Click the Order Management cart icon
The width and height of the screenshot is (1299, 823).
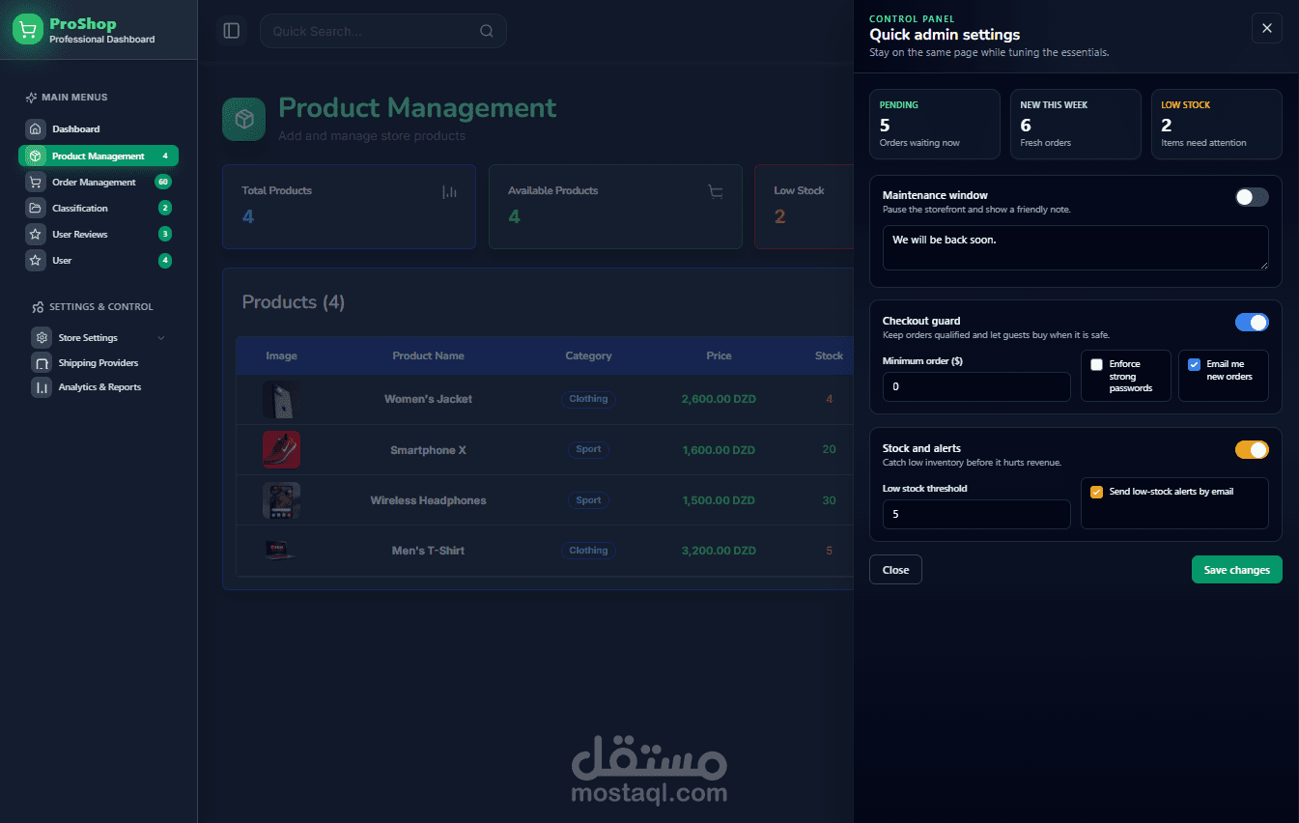[36, 183]
